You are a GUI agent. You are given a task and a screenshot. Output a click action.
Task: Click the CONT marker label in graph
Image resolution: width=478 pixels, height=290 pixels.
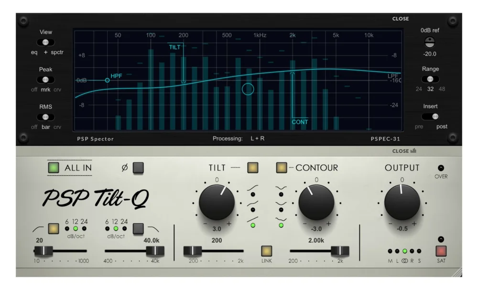click(300, 122)
